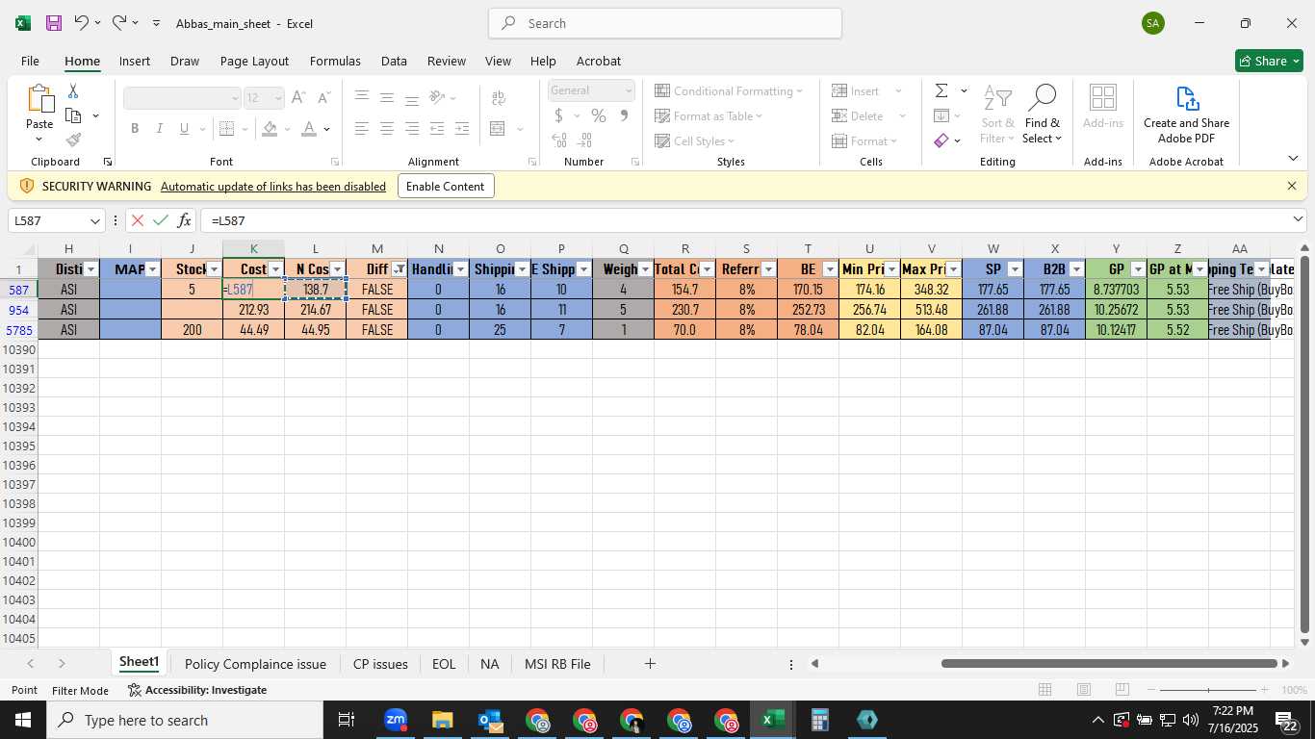Dismiss the security warning bar
The image size is (1315, 739).
tap(1292, 186)
